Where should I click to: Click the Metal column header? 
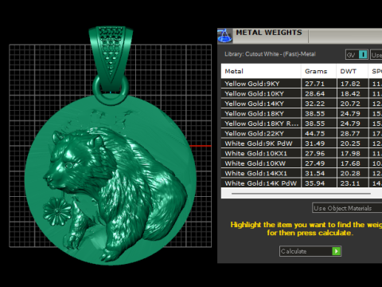(261, 71)
